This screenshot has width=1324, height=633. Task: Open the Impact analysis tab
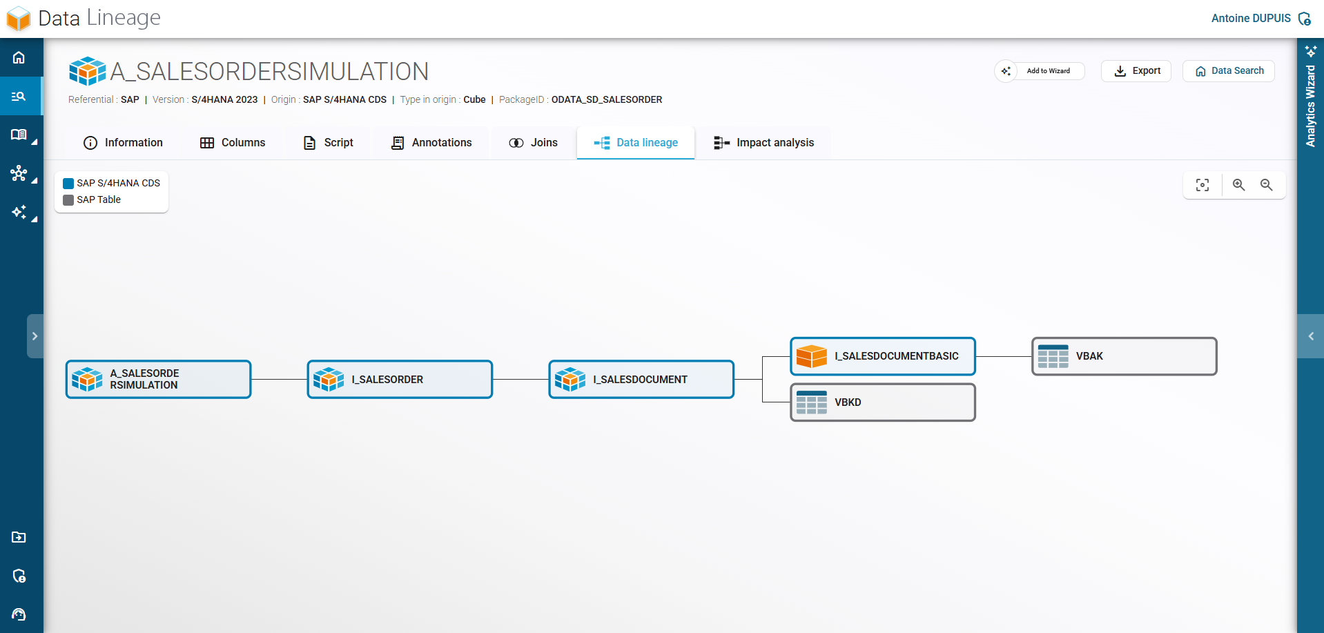764,142
